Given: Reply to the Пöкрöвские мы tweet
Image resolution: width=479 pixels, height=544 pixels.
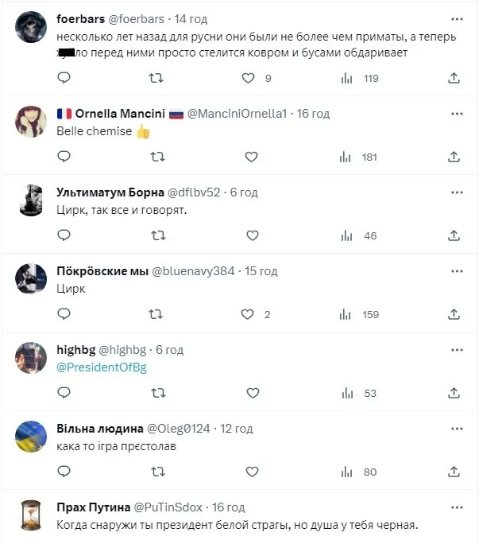Looking at the screenshot, I should click(x=64, y=314).
